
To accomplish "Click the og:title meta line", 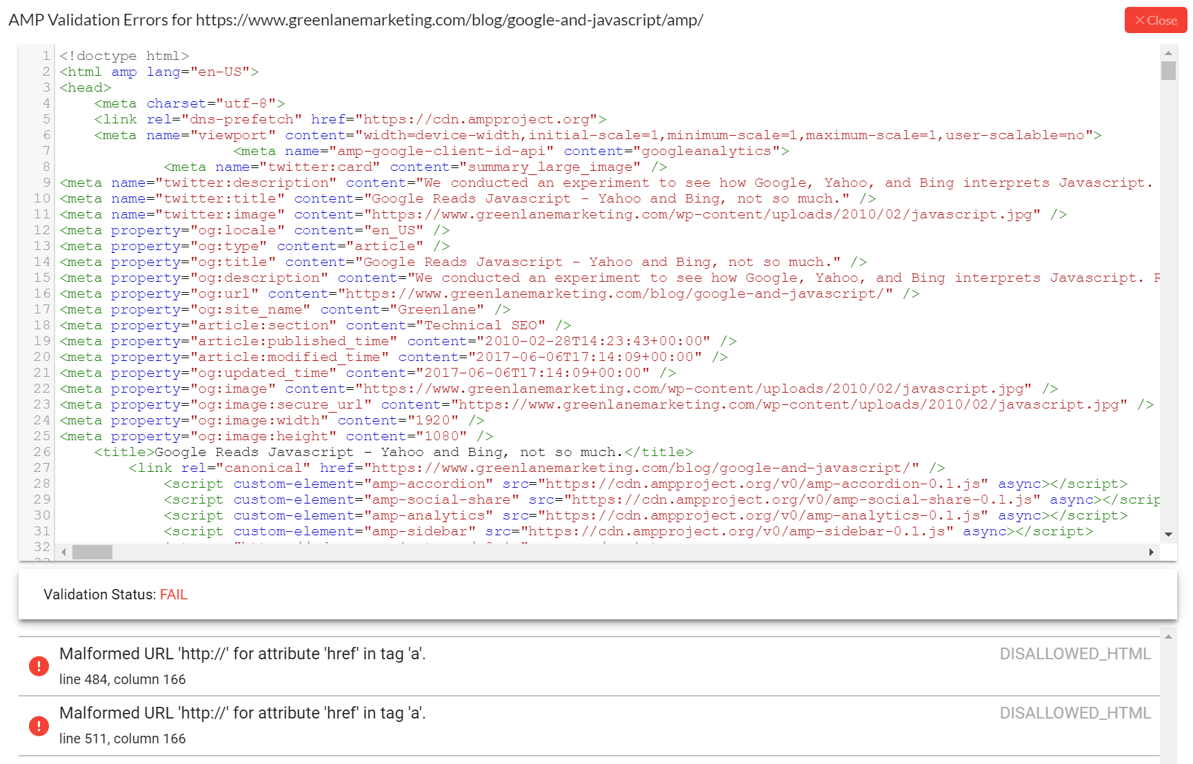I will 463,262.
